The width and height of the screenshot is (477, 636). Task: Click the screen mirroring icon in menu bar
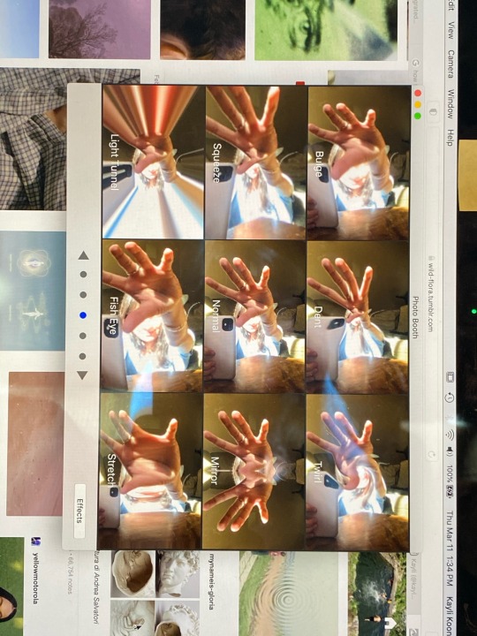coord(450,377)
